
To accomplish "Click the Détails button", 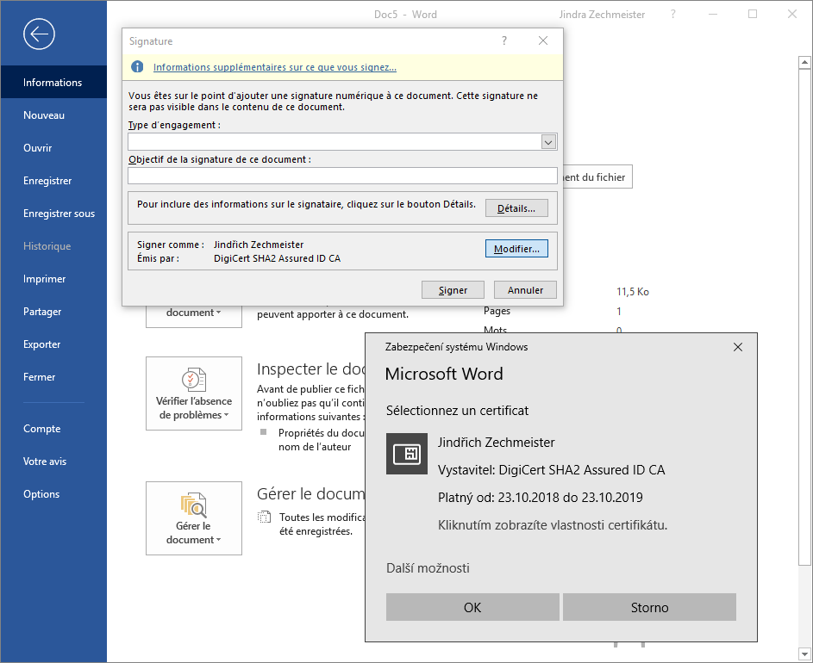I will pos(516,208).
